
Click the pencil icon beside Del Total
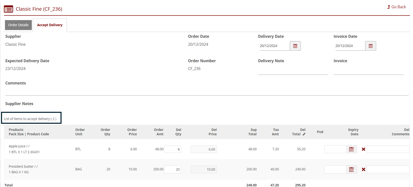304,134
